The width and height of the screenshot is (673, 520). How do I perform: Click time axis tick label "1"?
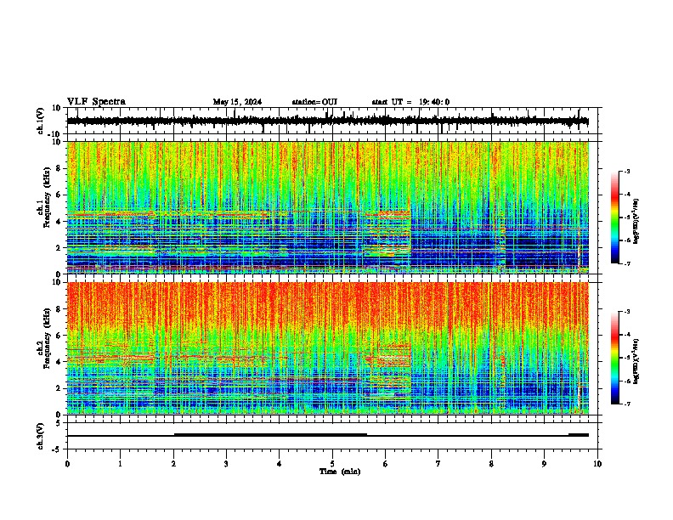coord(120,464)
